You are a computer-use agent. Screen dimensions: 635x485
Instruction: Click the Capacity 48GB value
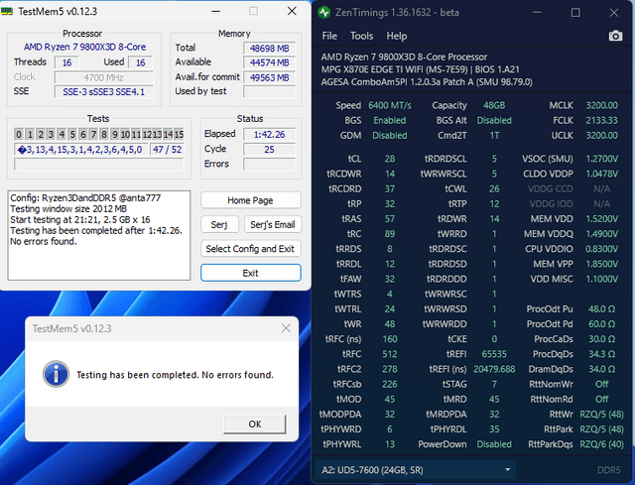pos(494,105)
